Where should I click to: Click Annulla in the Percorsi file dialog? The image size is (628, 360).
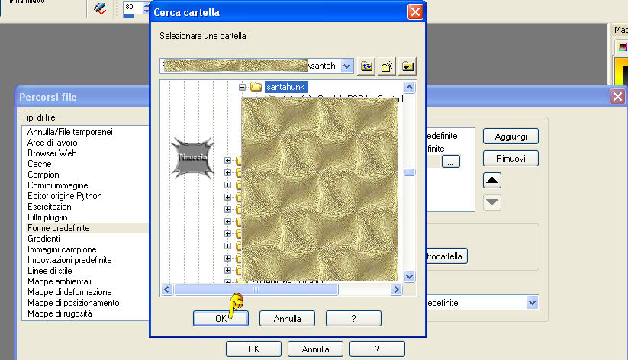point(316,349)
